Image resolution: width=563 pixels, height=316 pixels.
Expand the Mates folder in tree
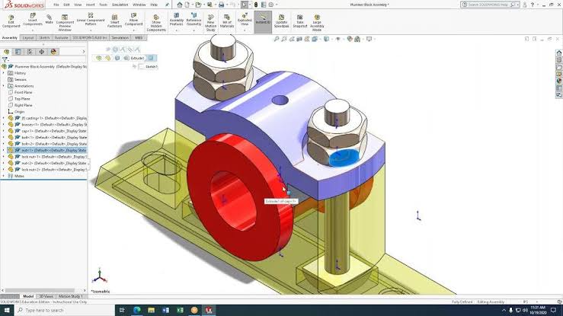[3, 176]
